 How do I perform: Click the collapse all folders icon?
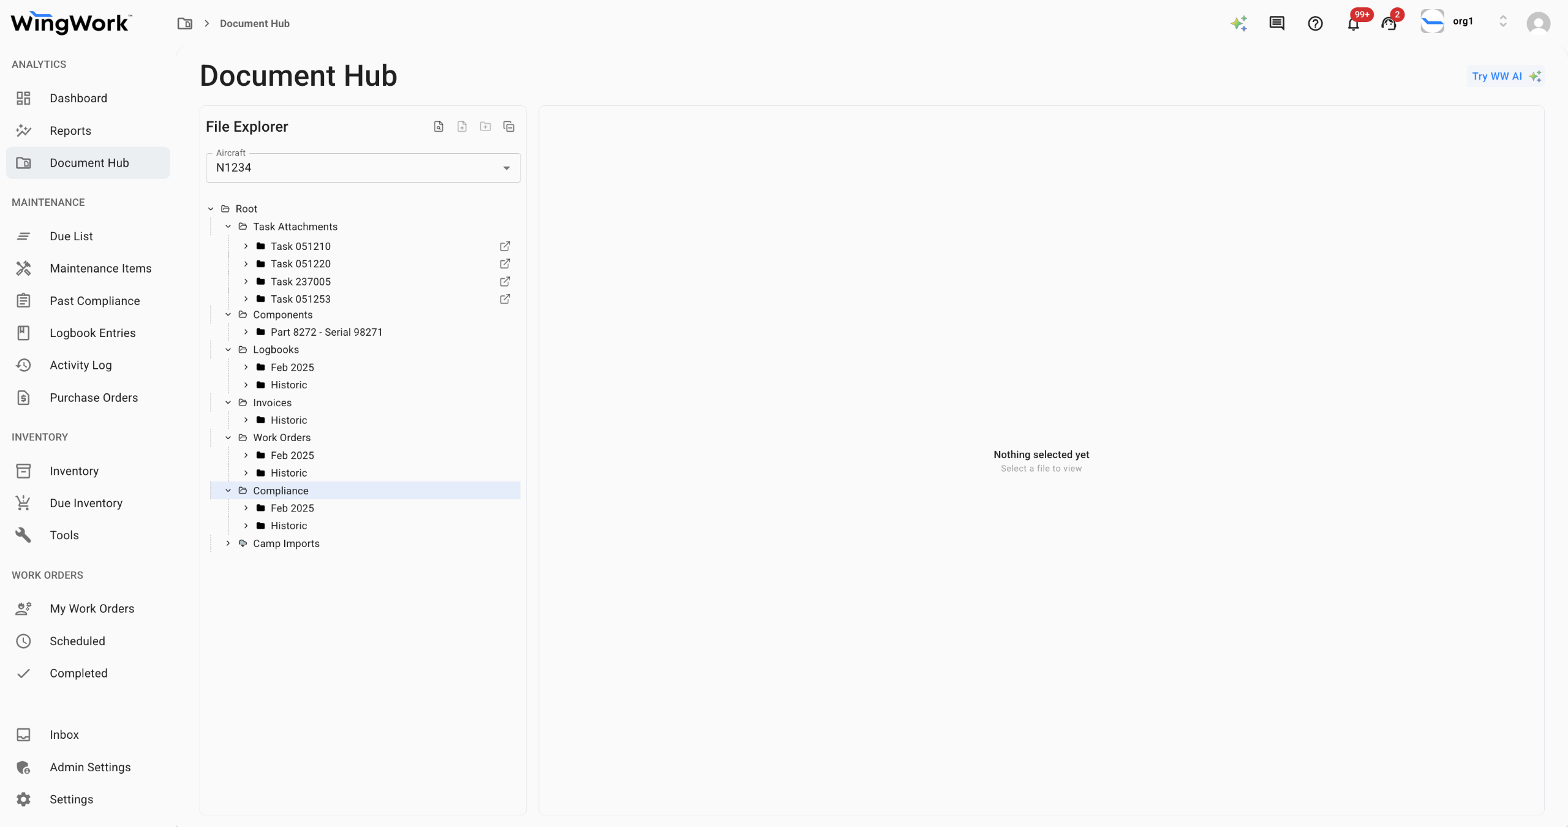[x=508, y=127]
